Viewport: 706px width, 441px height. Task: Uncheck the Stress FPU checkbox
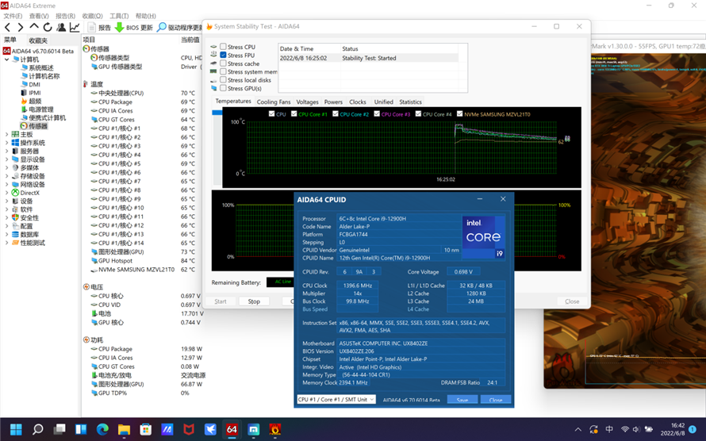pos(223,56)
